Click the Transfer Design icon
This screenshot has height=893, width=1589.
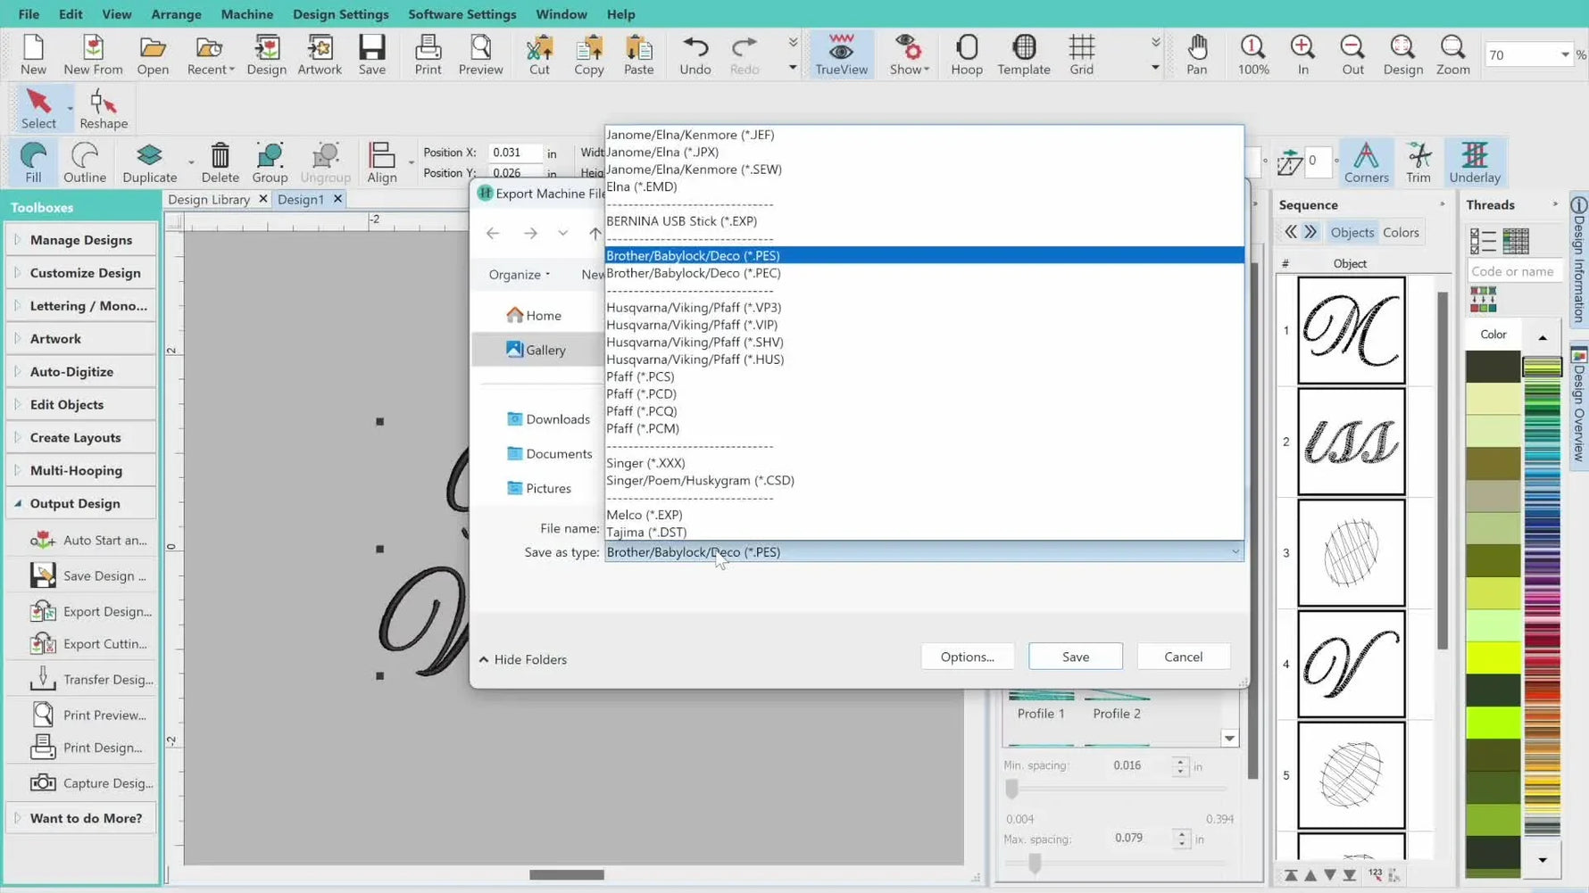tap(43, 679)
